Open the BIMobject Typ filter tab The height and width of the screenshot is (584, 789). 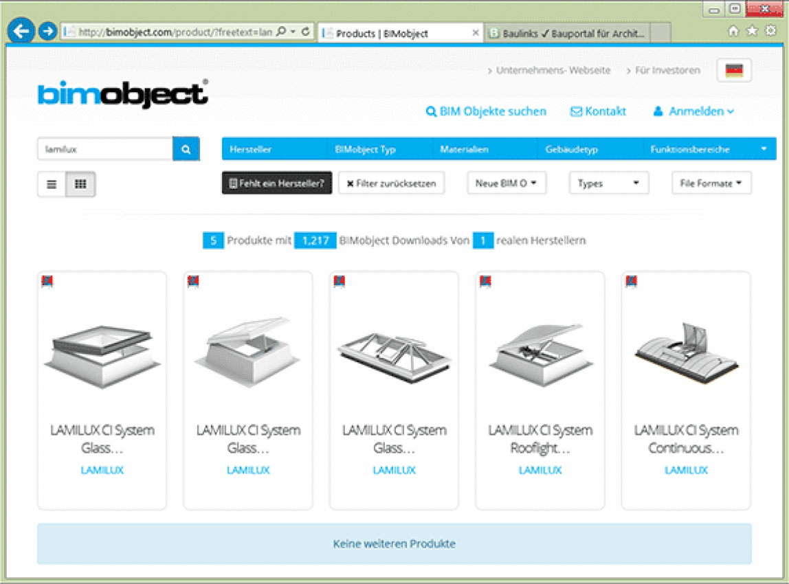coord(366,149)
